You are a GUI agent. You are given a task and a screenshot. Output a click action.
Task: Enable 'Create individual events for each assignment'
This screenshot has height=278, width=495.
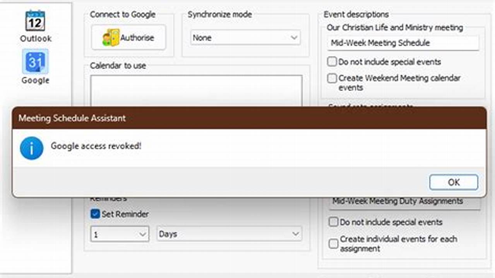333,244
